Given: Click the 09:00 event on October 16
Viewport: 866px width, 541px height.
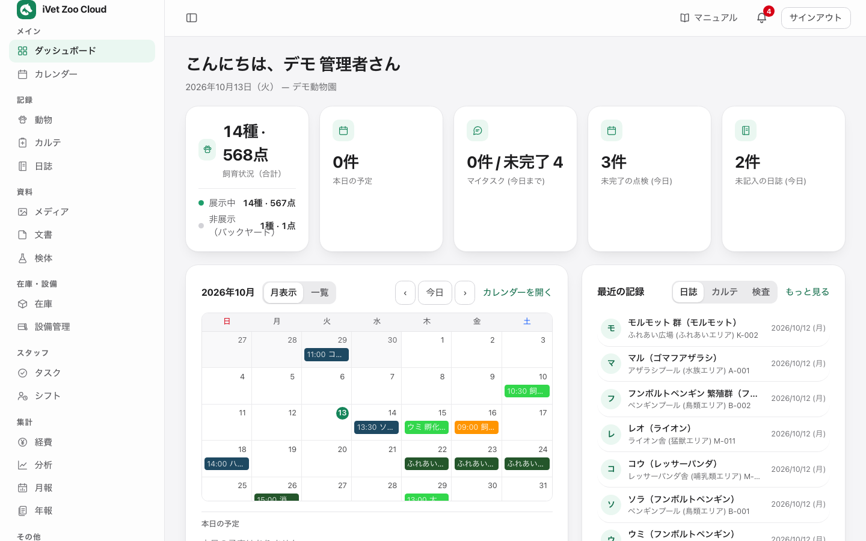Looking at the screenshot, I should pos(476,427).
